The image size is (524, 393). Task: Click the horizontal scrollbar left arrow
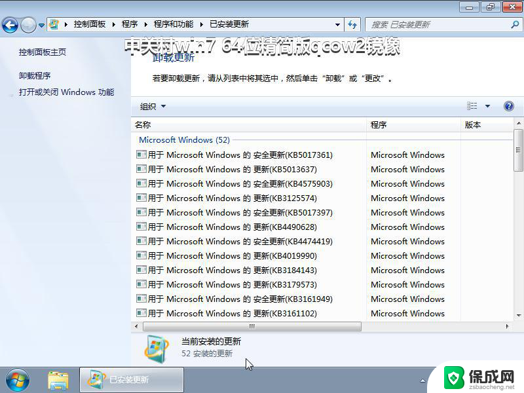[136, 326]
